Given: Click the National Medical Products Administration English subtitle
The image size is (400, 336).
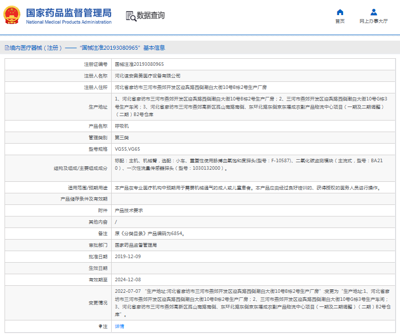Looking at the screenshot, I should [68, 22].
